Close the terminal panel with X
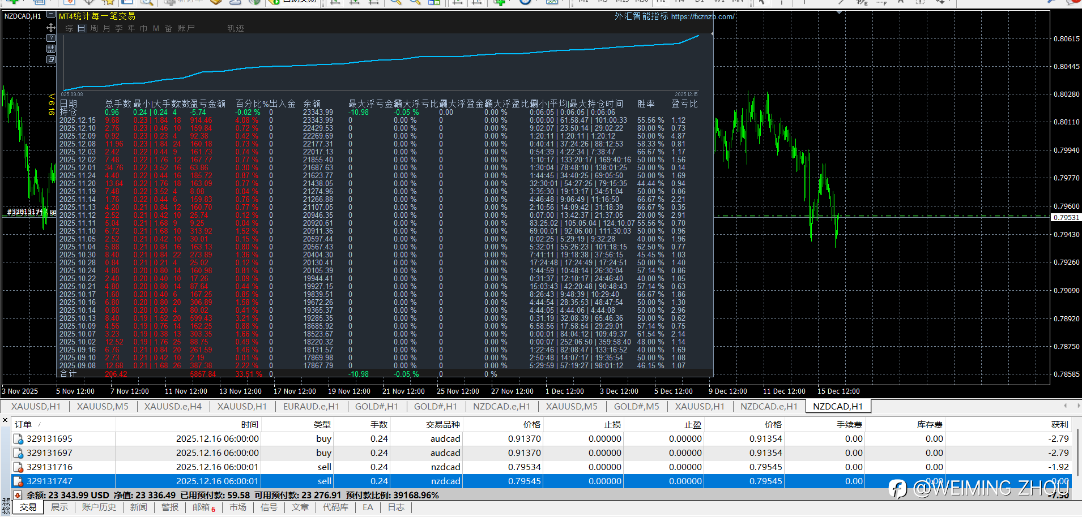 tap(5, 420)
